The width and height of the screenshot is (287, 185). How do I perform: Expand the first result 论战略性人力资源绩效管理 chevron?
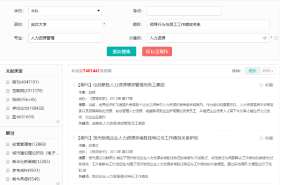point(74,85)
